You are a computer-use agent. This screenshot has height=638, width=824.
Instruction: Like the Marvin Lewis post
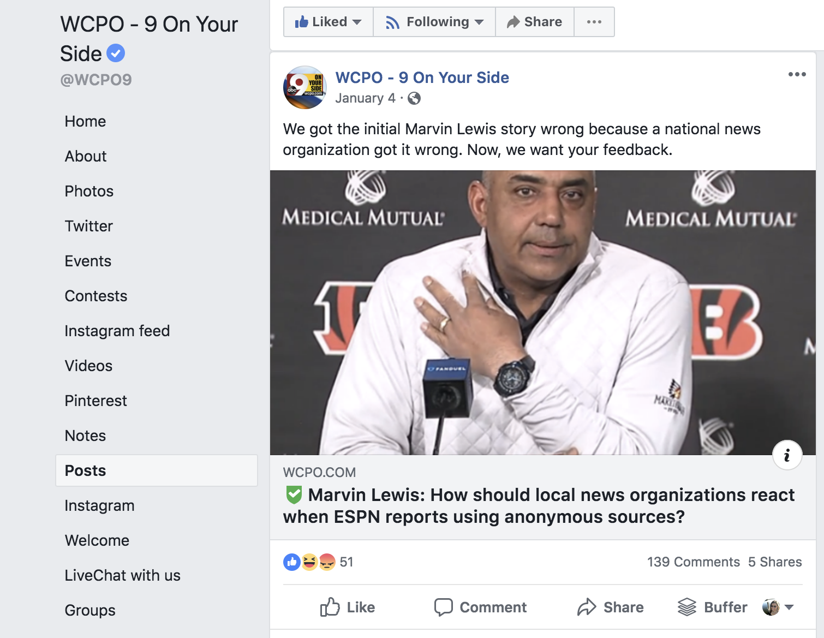pos(348,606)
